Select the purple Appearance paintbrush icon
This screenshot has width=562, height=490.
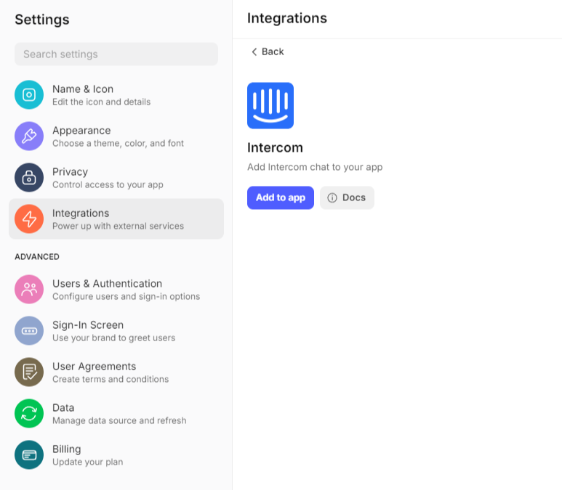(x=29, y=136)
